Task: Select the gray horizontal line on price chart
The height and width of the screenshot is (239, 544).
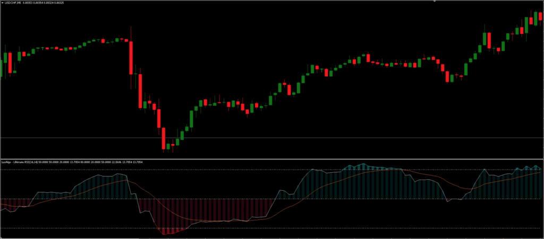Action: [319, 138]
